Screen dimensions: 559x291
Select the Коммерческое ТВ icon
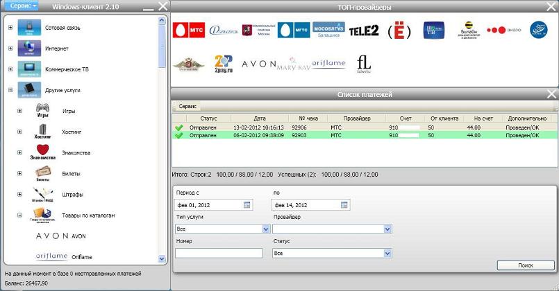pos(29,69)
